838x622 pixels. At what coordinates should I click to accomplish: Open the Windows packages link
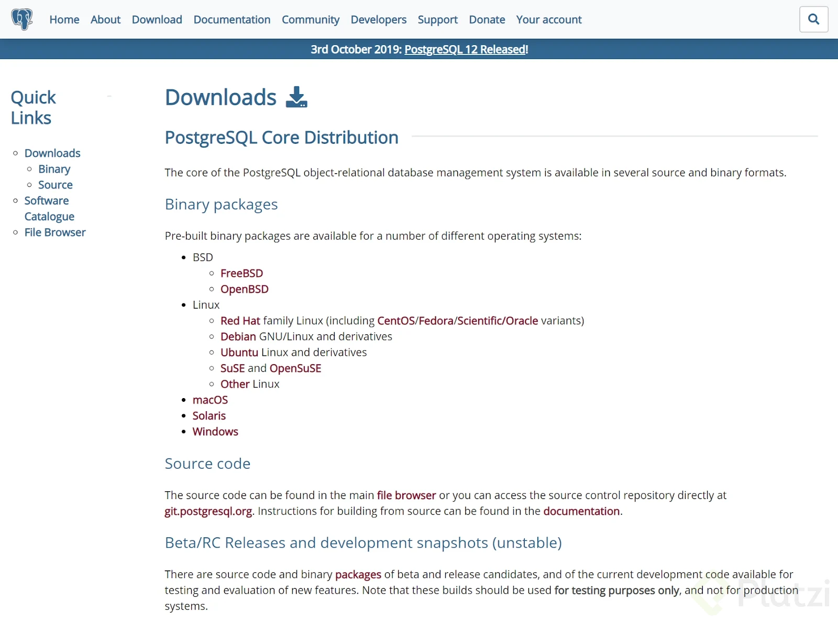[x=215, y=432]
